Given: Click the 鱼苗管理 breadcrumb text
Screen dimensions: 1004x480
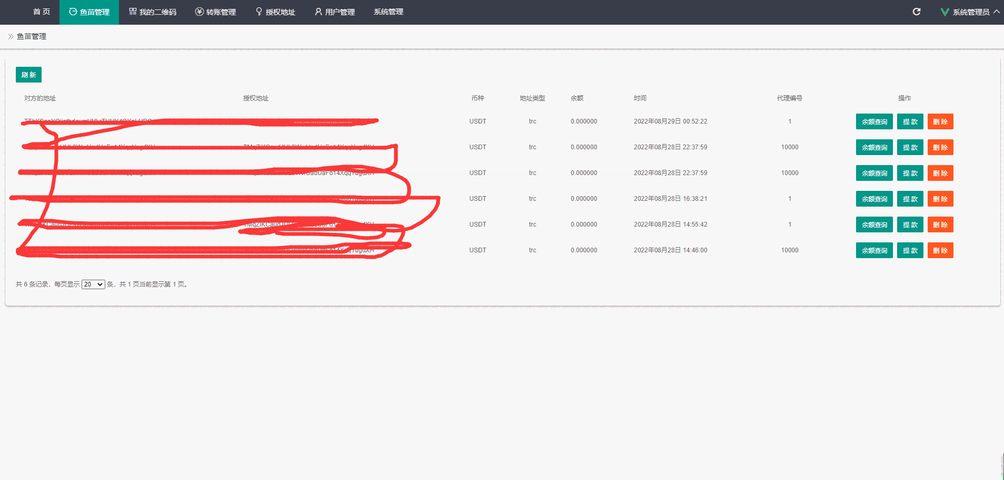Looking at the screenshot, I should 32,36.
